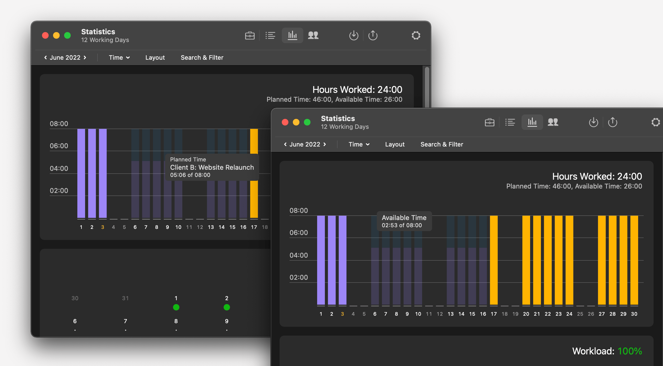Click the planned bar for day 16 in front chart
Image resolution: width=663 pixels, height=366 pixels.
coord(483,276)
